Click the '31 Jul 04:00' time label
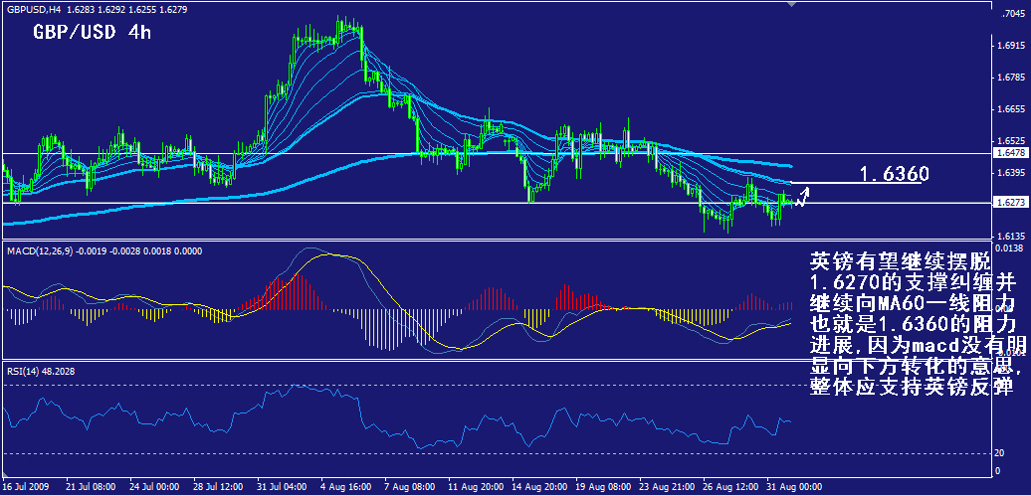Image resolution: width=1031 pixels, height=496 pixels. (x=283, y=487)
